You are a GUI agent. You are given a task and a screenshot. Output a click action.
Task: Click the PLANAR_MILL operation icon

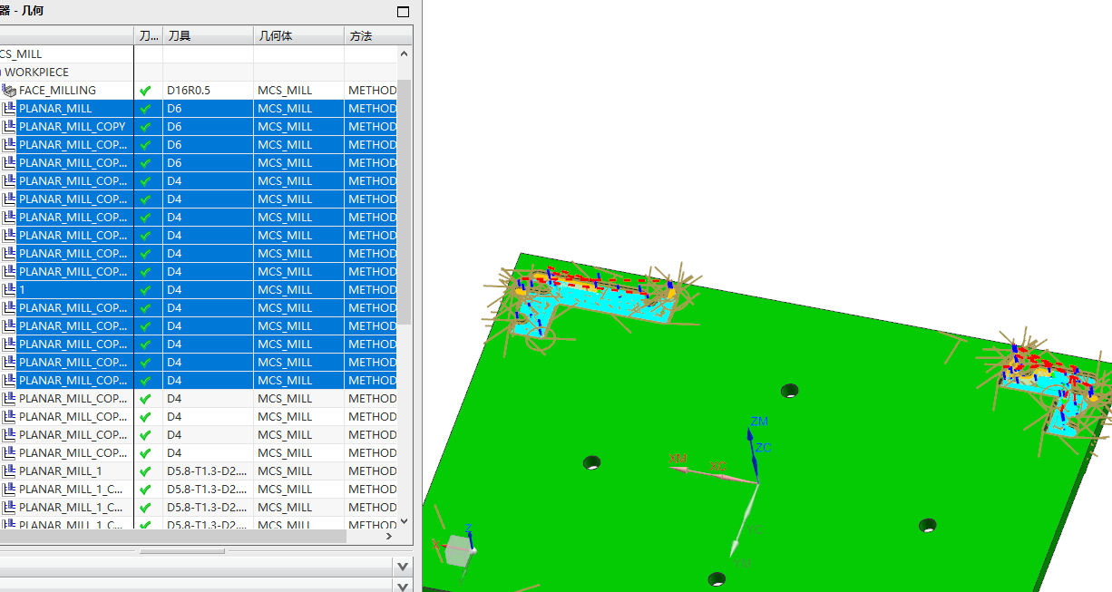point(9,109)
